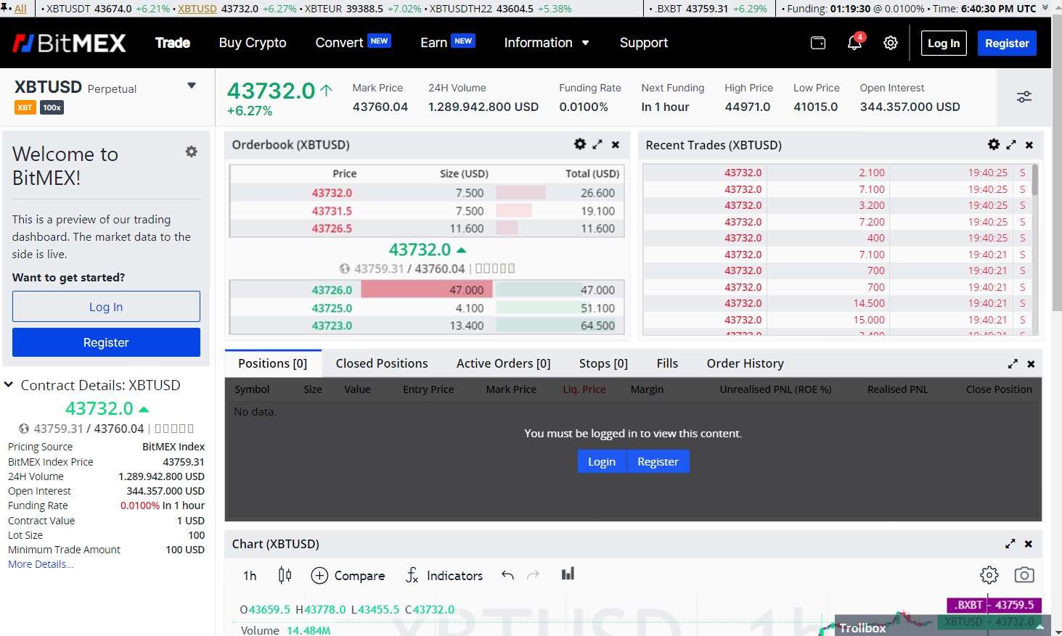Image resolution: width=1062 pixels, height=636 pixels.
Task: Follow the More Details link
Action: [40, 564]
